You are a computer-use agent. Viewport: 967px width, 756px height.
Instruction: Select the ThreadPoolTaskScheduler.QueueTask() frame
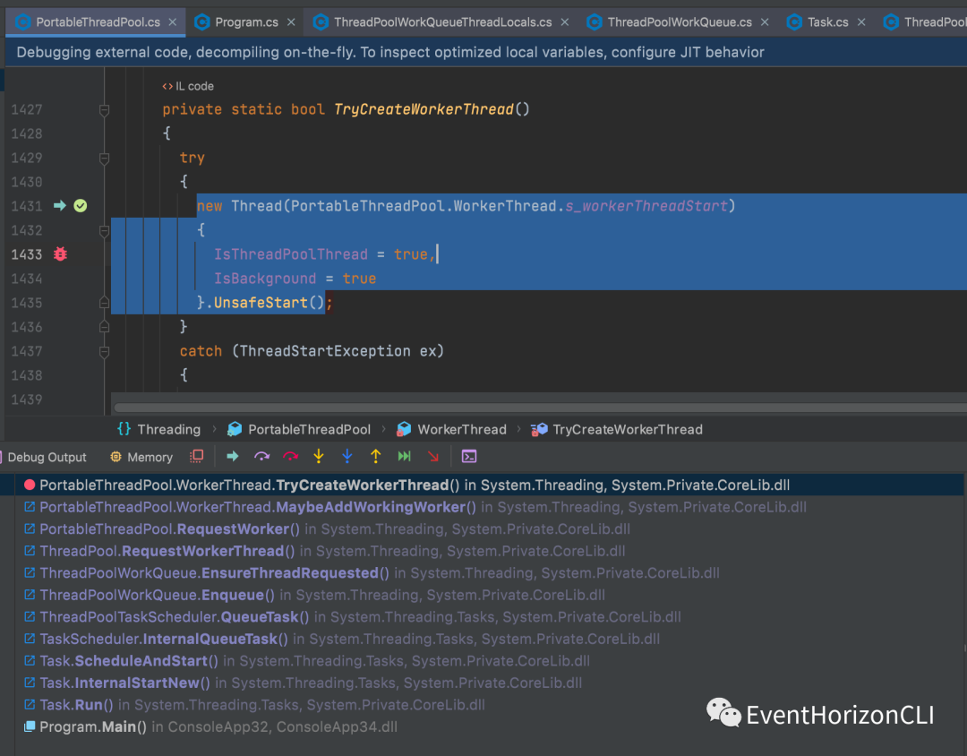click(x=481, y=617)
